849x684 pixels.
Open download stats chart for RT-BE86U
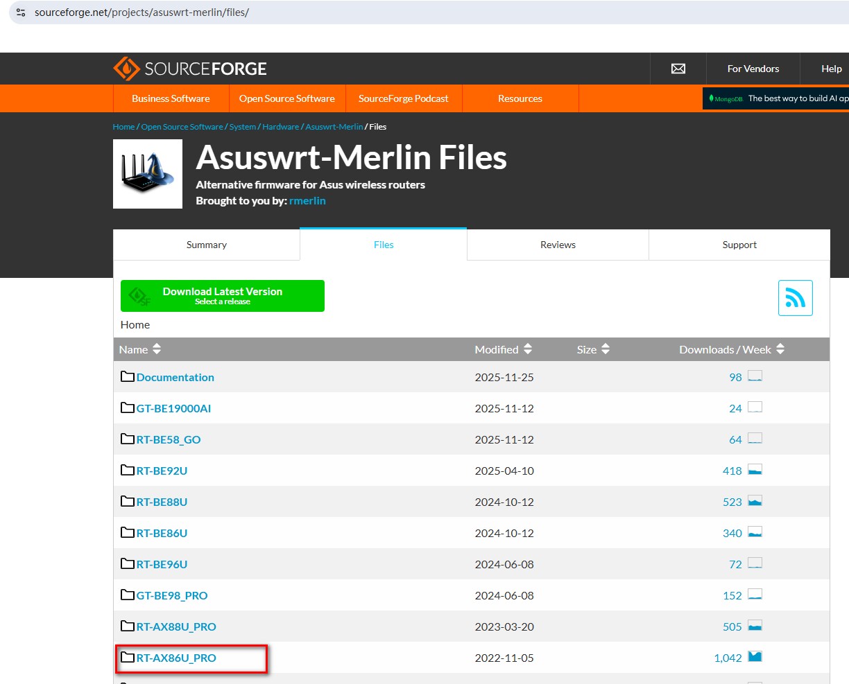755,532
